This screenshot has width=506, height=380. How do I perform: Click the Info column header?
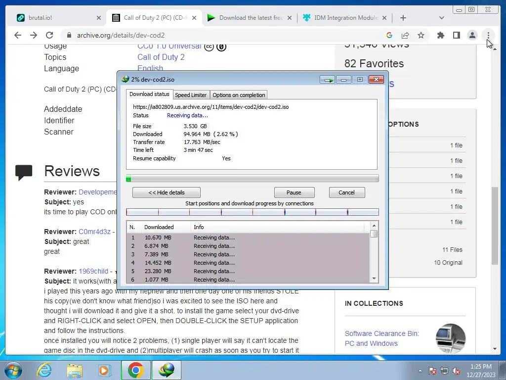pyautogui.click(x=278, y=227)
